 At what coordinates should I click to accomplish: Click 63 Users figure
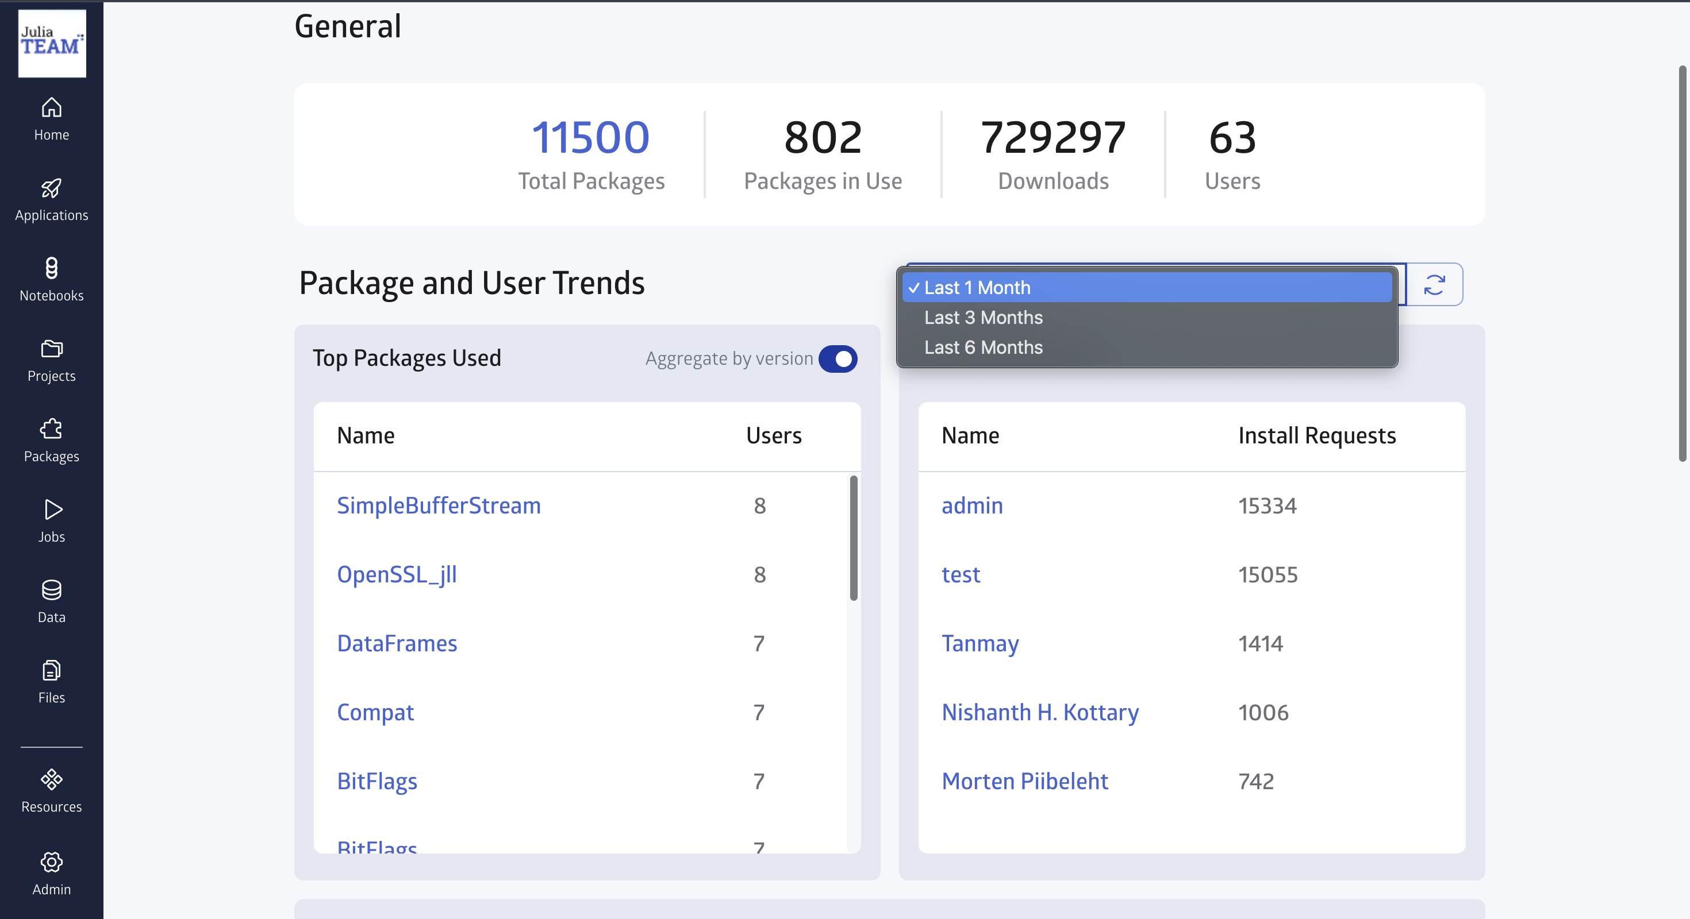[1232, 137]
